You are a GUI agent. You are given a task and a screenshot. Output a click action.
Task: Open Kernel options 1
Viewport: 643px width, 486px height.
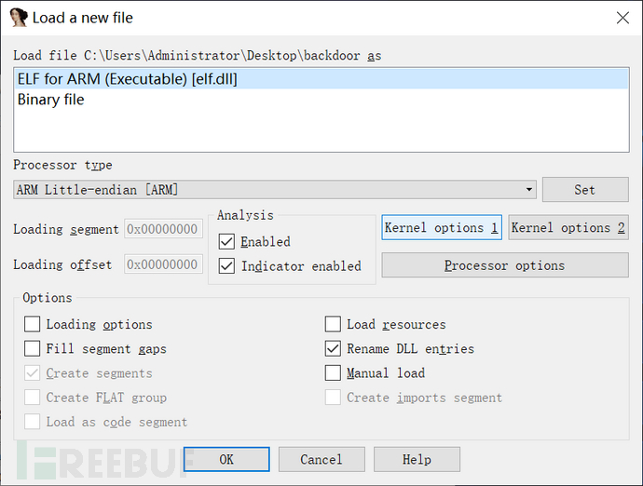coord(442,228)
